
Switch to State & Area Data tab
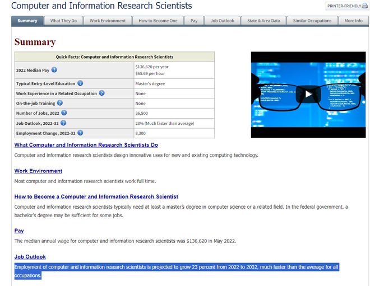pyautogui.click(x=263, y=21)
